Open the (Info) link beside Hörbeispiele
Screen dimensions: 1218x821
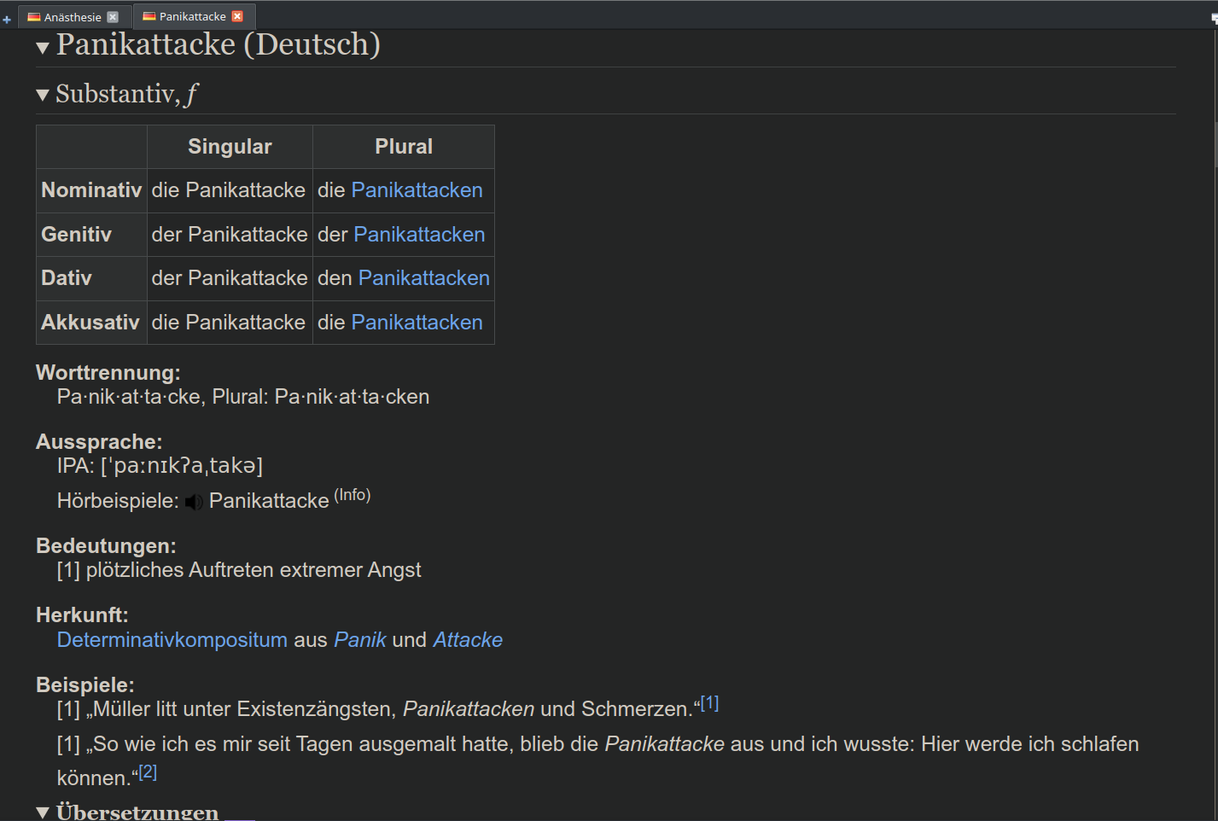(x=352, y=495)
